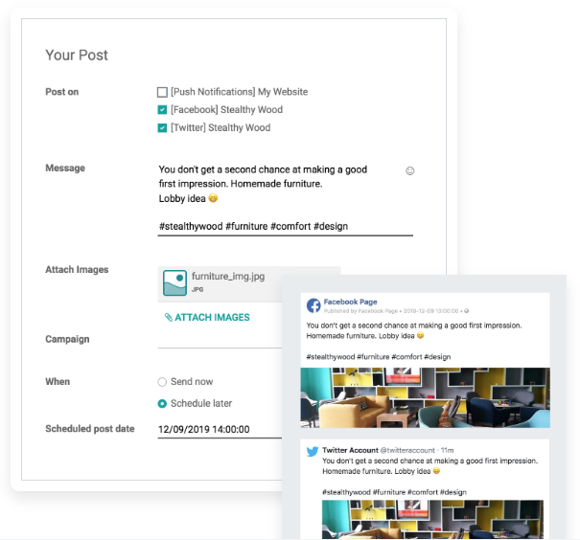Click the hashtags line in the message
Screen dimensions: 580x540
coord(254,227)
